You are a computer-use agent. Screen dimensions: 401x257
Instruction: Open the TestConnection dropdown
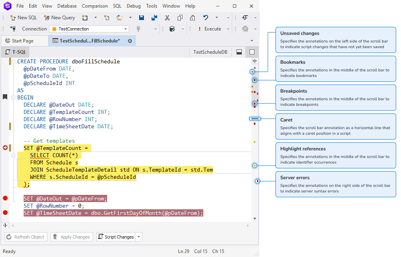point(125,28)
